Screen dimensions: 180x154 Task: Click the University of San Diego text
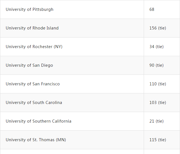(29, 65)
